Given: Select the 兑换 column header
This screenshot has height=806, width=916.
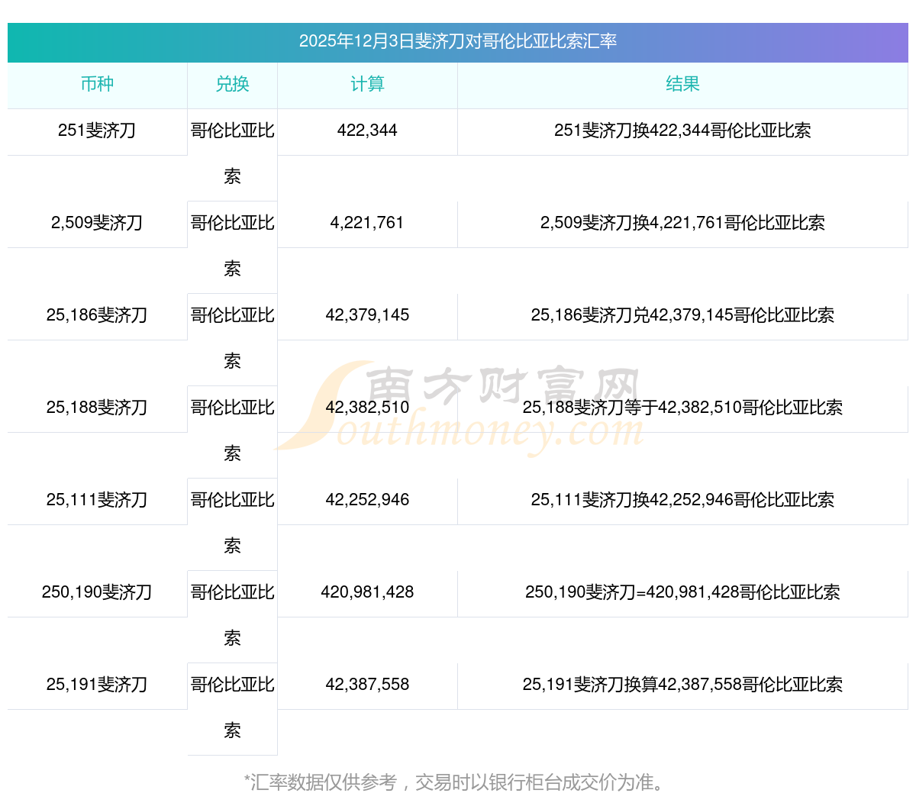Looking at the screenshot, I should point(232,85).
